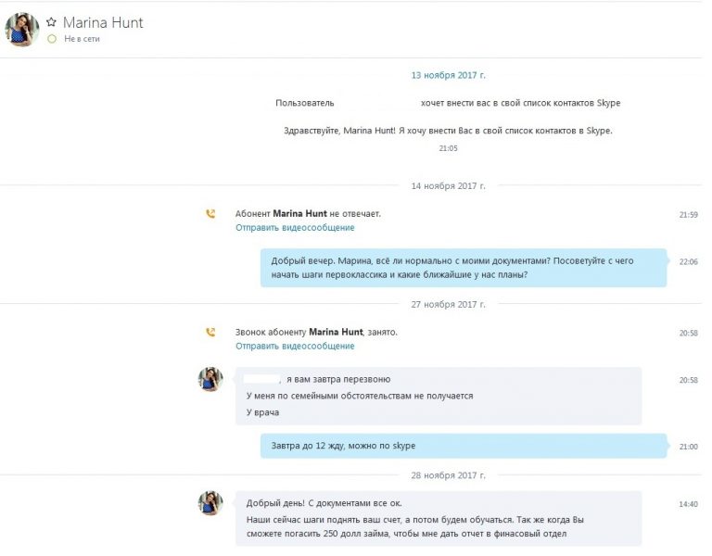Click the '28 ноября 2017 г.' date separator

click(x=448, y=475)
